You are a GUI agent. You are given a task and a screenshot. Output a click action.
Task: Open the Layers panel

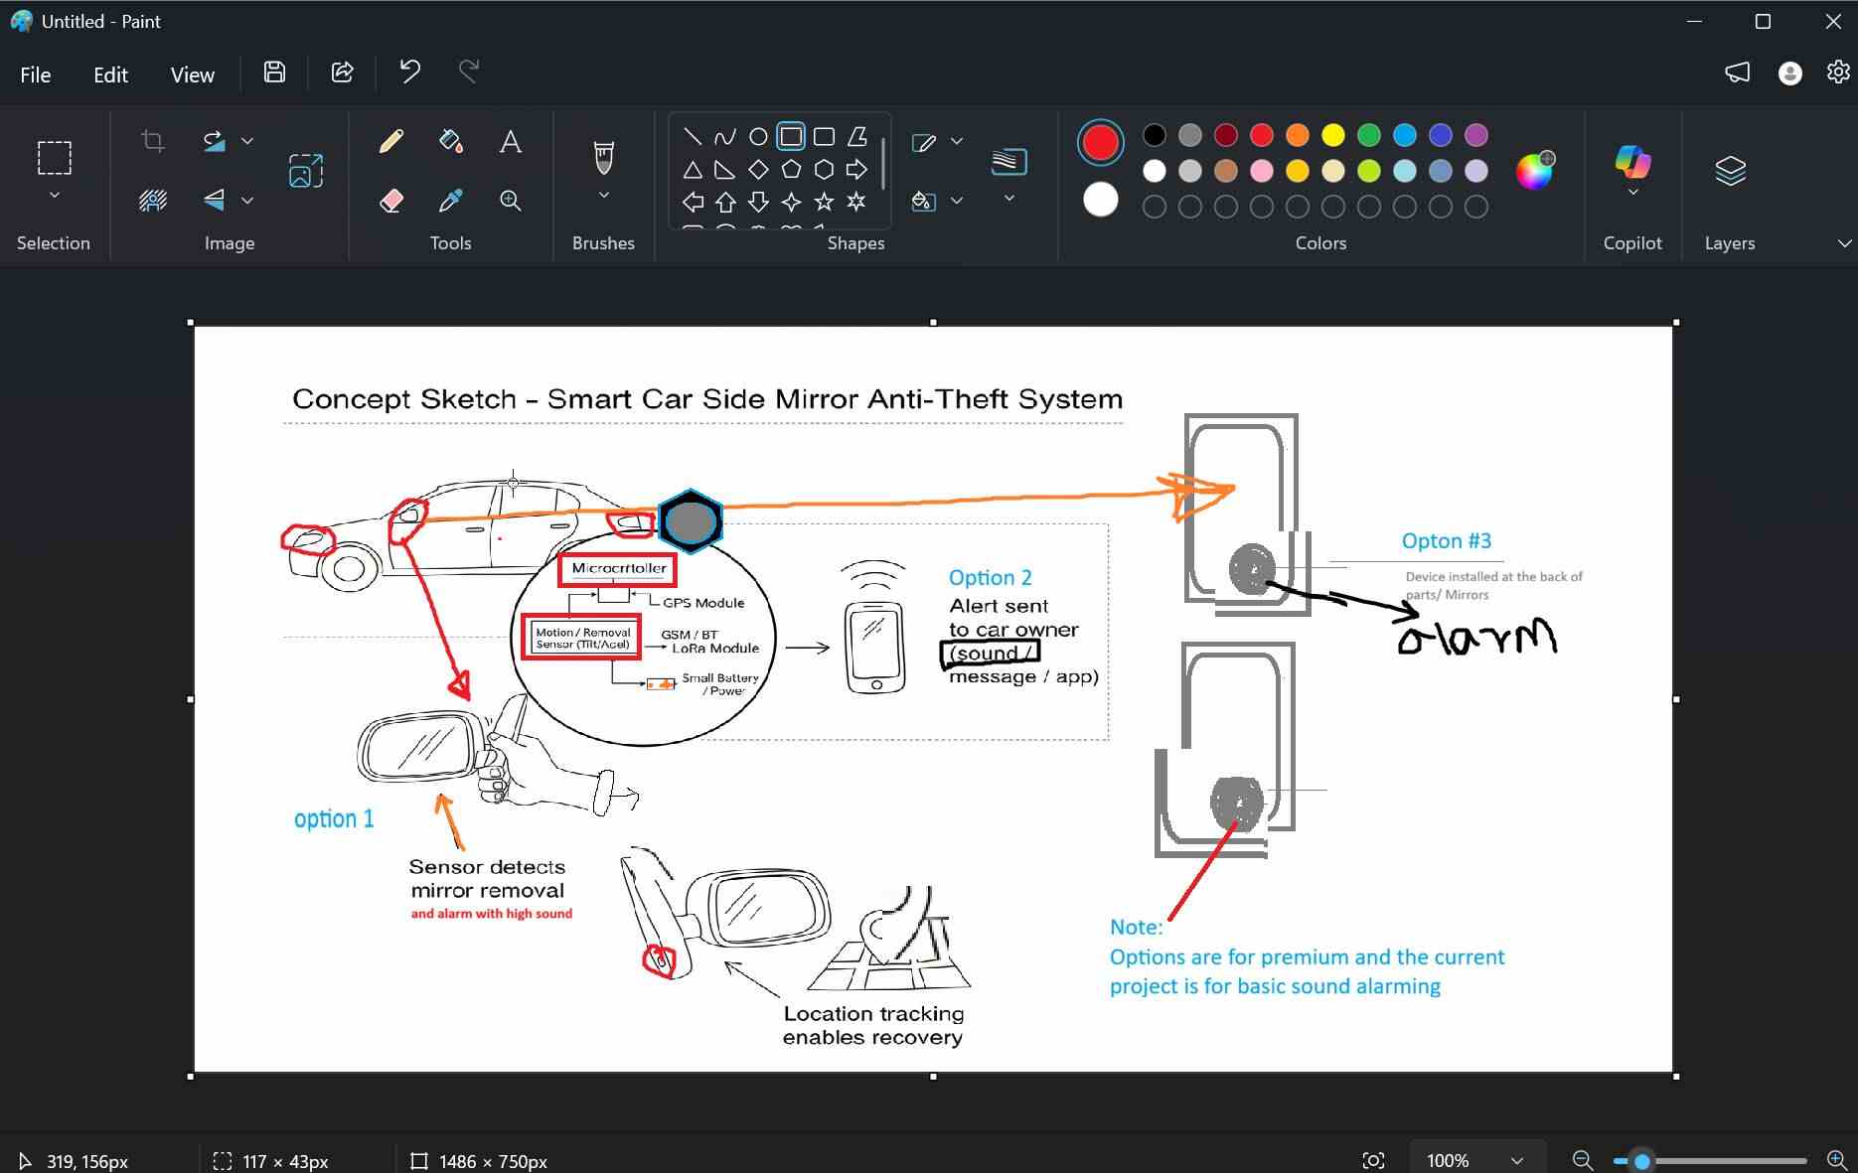click(x=1730, y=171)
